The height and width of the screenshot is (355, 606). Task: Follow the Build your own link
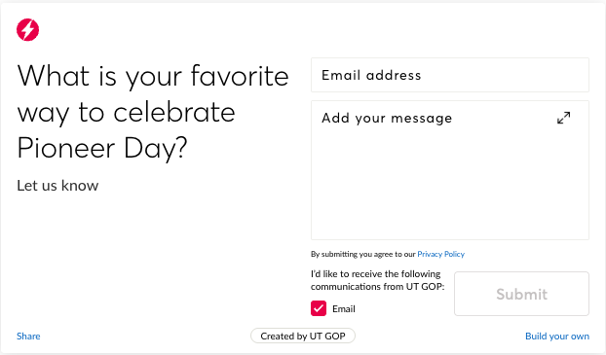point(557,337)
